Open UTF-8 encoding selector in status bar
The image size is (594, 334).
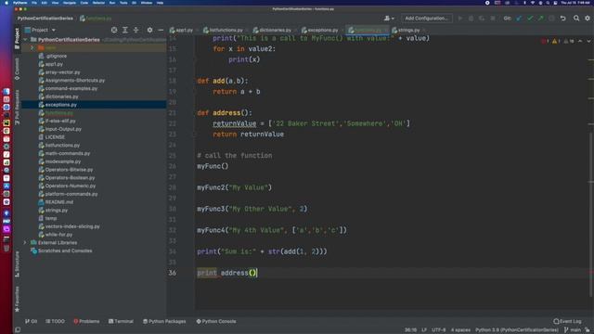tap(439, 330)
